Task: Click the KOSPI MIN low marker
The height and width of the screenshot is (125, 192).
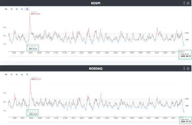Action: (x=28, y=46)
